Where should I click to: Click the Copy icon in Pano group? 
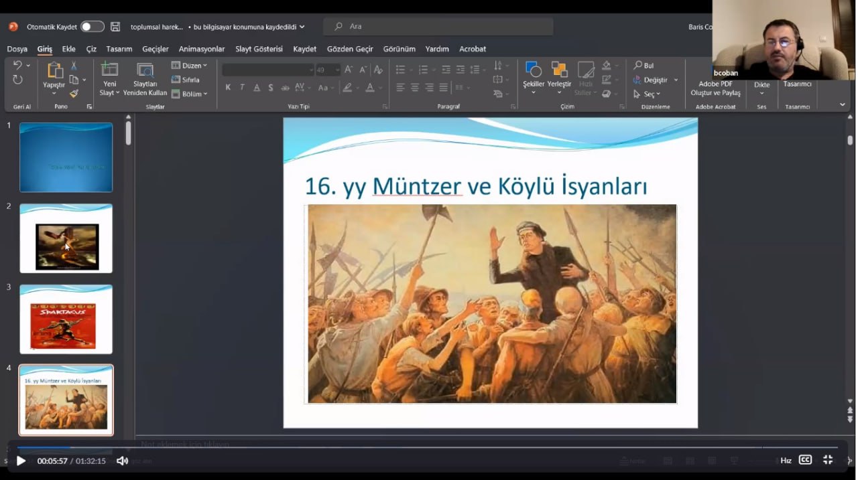[74, 80]
